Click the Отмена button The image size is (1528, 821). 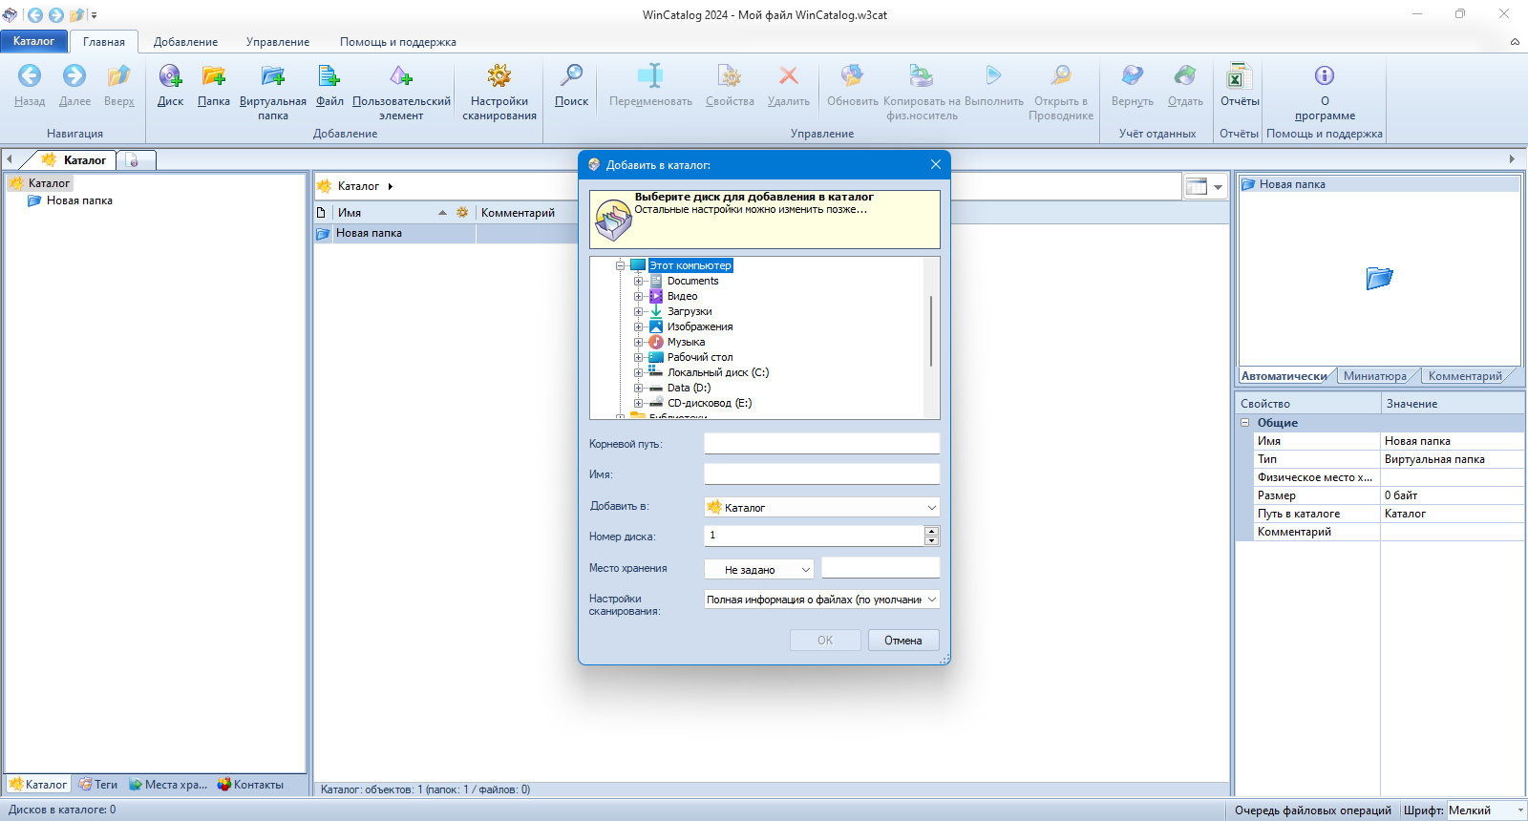pos(903,641)
